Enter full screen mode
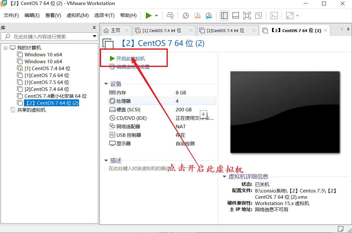 coord(247,15)
